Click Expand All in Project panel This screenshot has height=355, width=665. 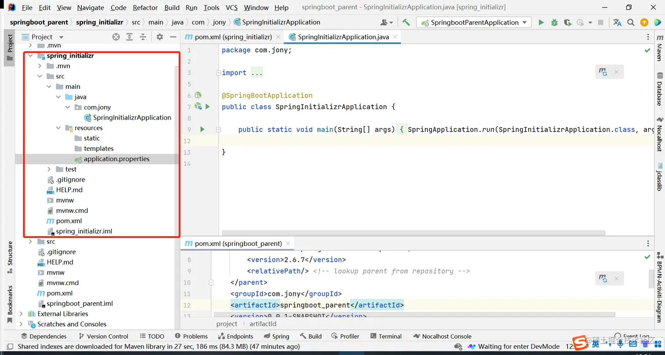tap(129, 37)
